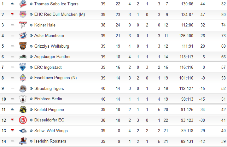The height and width of the screenshot is (147, 227).
Task: Open the Schw. Wild Wings link
Action: pyautogui.click(x=51, y=131)
